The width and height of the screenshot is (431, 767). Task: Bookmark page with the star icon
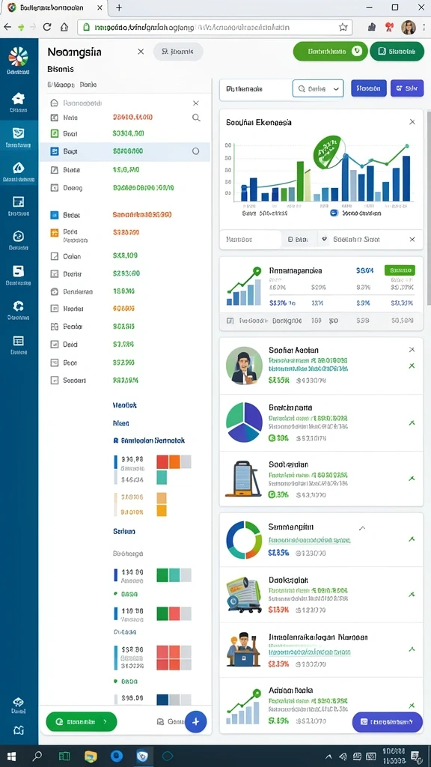click(x=343, y=28)
